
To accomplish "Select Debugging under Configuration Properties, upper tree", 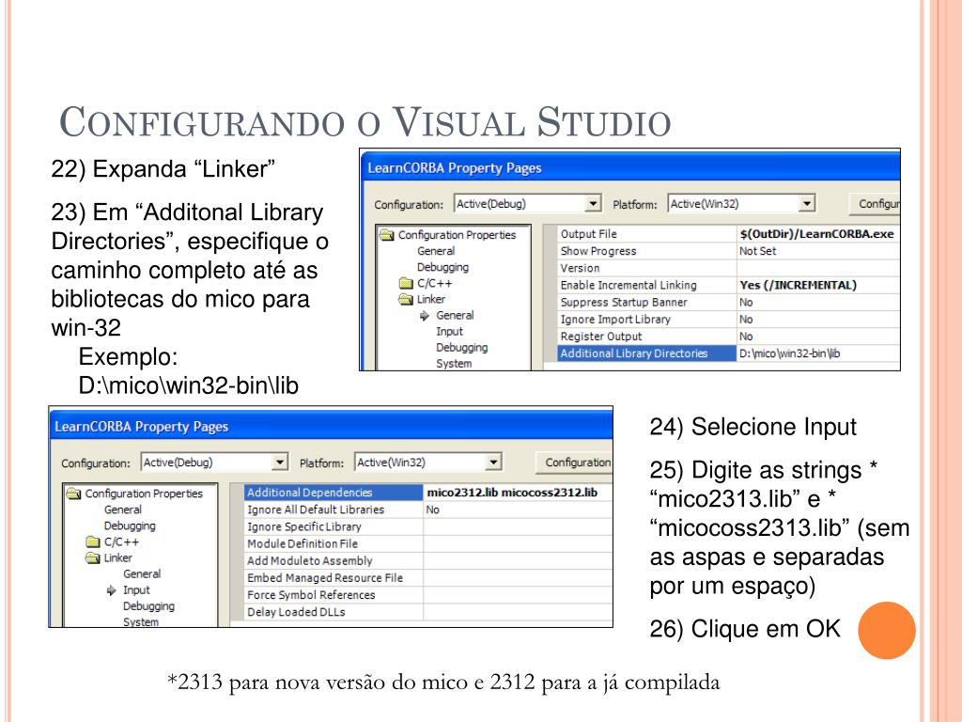I will click(x=442, y=267).
